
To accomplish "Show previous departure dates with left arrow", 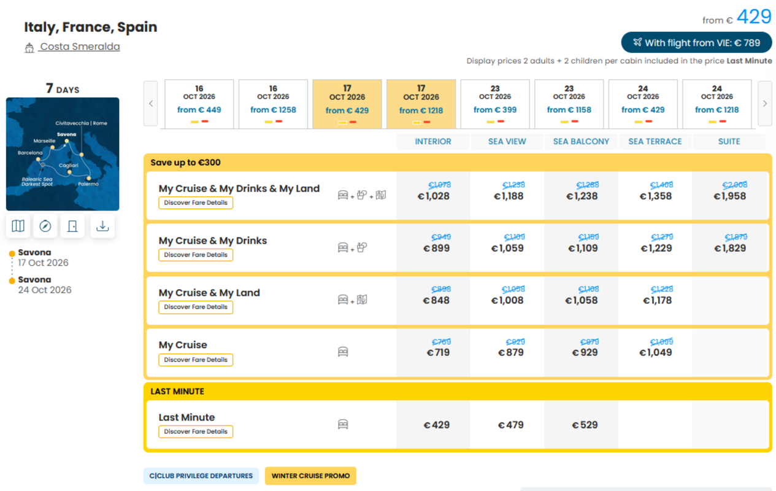I will (x=151, y=104).
